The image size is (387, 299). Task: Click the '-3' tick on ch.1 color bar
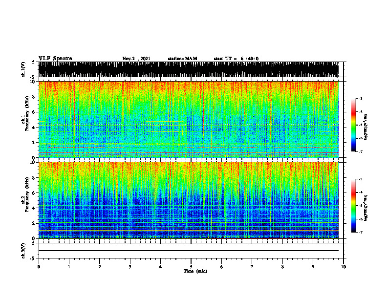tap(361, 99)
